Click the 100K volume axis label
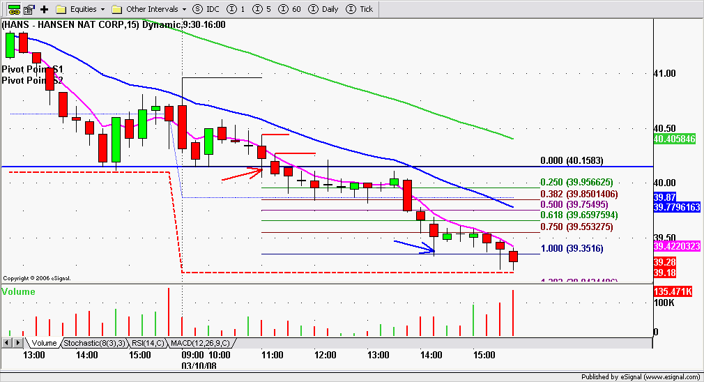This screenshot has width=704, height=382. [664, 303]
